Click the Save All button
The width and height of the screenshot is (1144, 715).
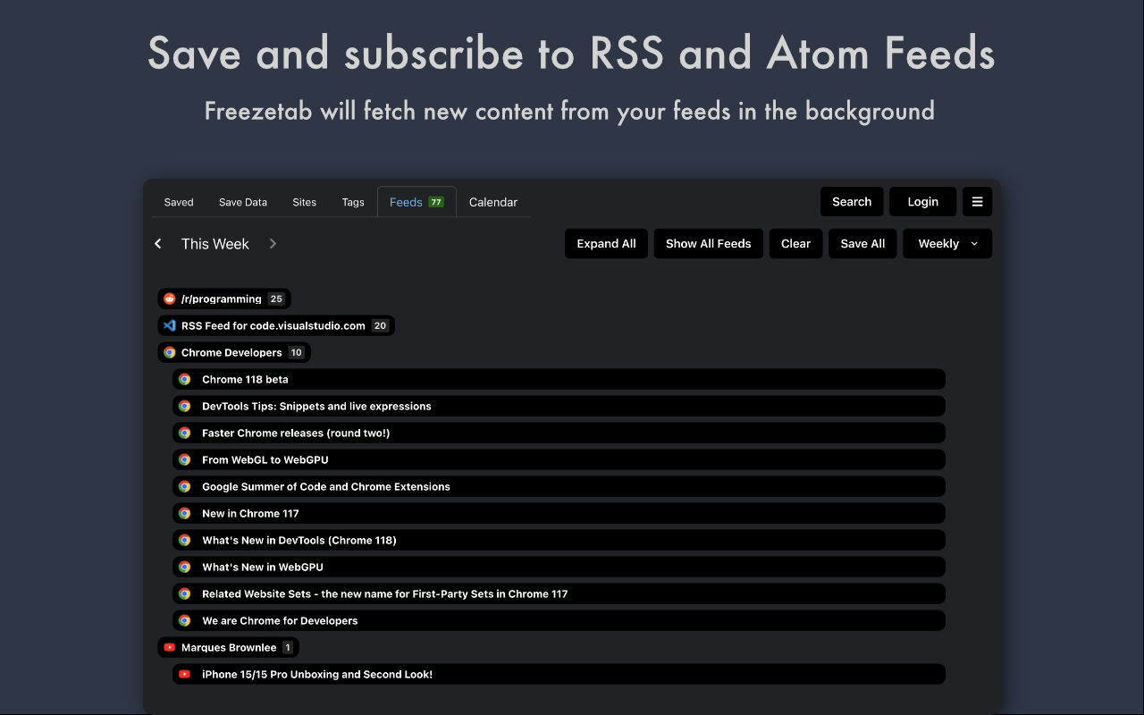tap(862, 244)
